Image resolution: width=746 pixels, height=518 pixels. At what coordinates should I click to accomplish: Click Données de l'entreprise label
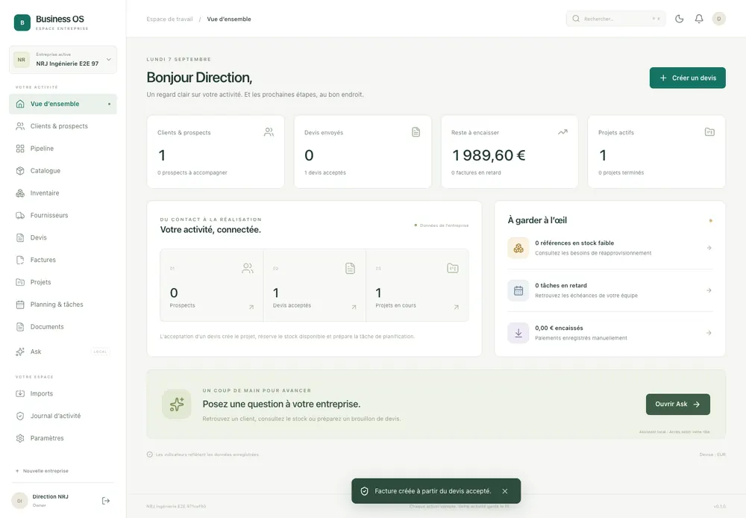[x=444, y=225]
